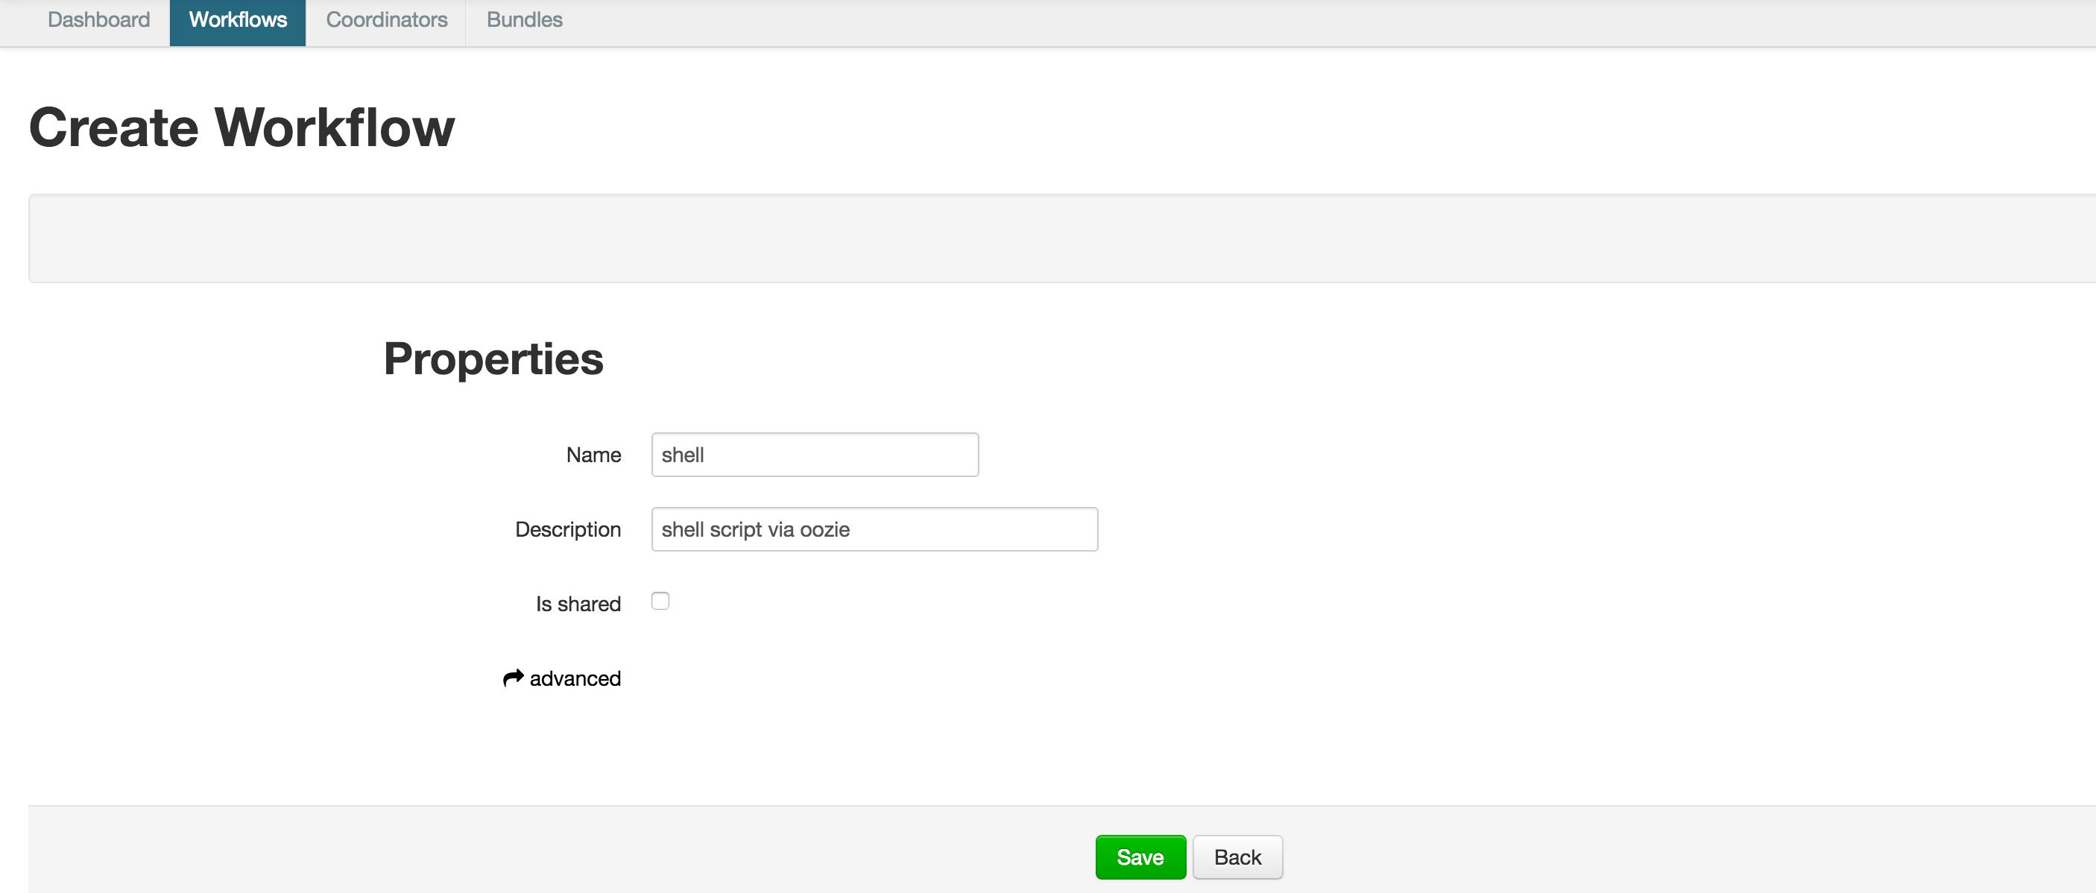
Task: Click the empty gray panel under heading
Action: 1058,239
